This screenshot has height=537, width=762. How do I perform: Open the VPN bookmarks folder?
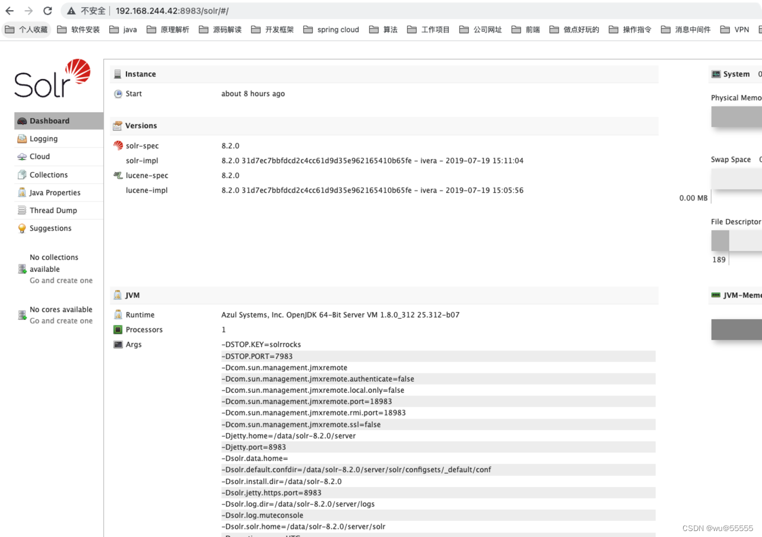pos(735,30)
